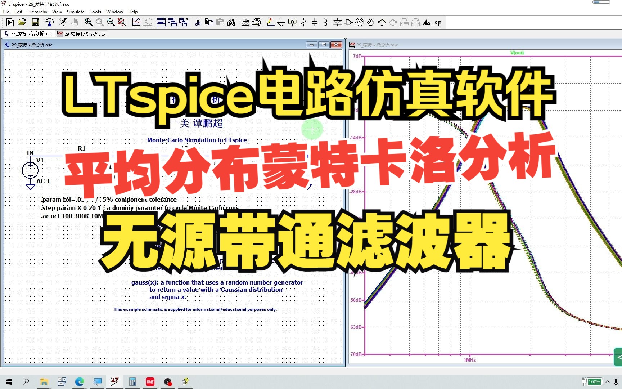
Task: Select the Label Net tool
Action: [x=292, y=23]
